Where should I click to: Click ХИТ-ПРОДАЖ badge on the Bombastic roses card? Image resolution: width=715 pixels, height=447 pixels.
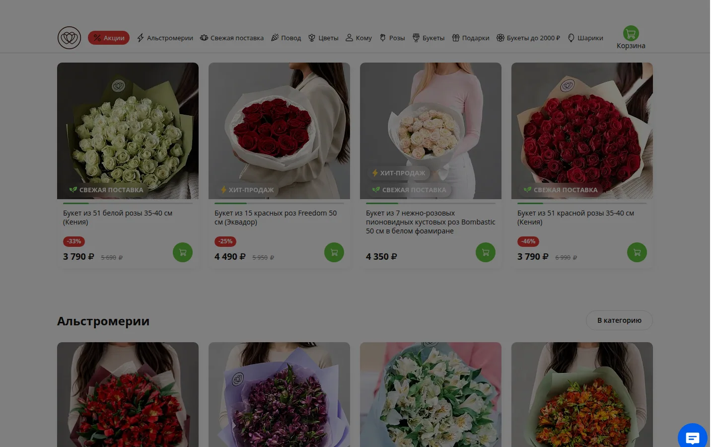click(398, 173)
